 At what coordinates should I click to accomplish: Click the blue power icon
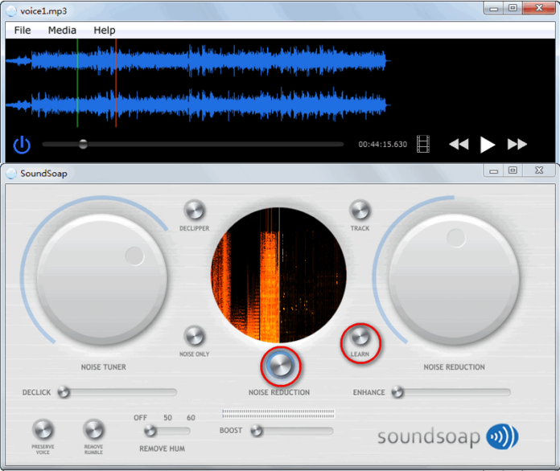[22, 145]
